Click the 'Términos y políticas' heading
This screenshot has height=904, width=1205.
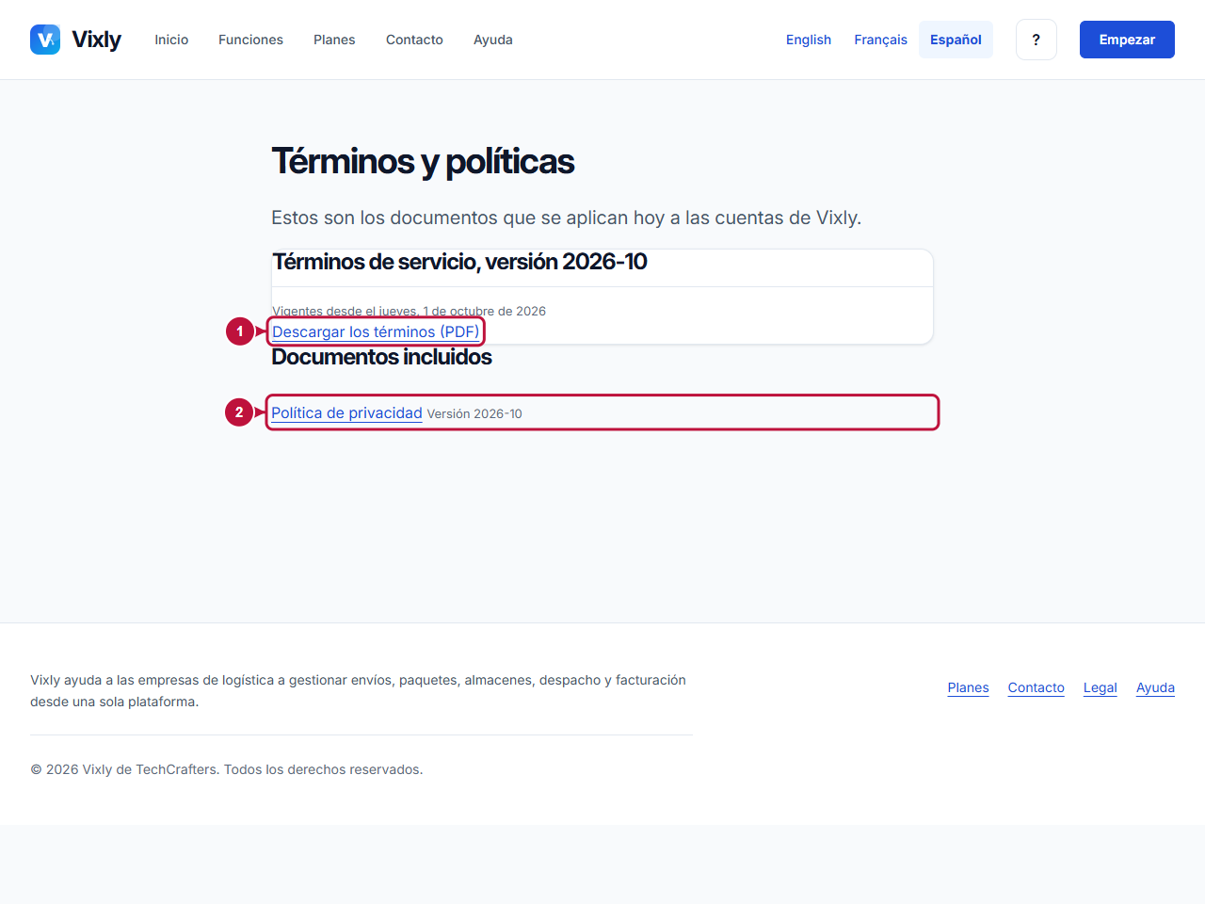(x=423, y=161)
